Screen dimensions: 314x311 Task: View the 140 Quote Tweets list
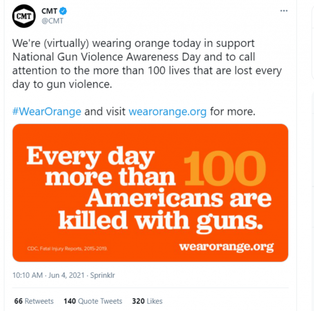(93, 301)
